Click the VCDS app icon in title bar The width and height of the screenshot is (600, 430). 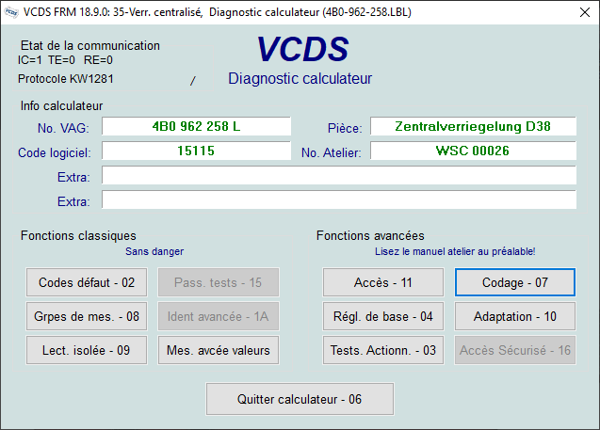click(x=11, y=12)
